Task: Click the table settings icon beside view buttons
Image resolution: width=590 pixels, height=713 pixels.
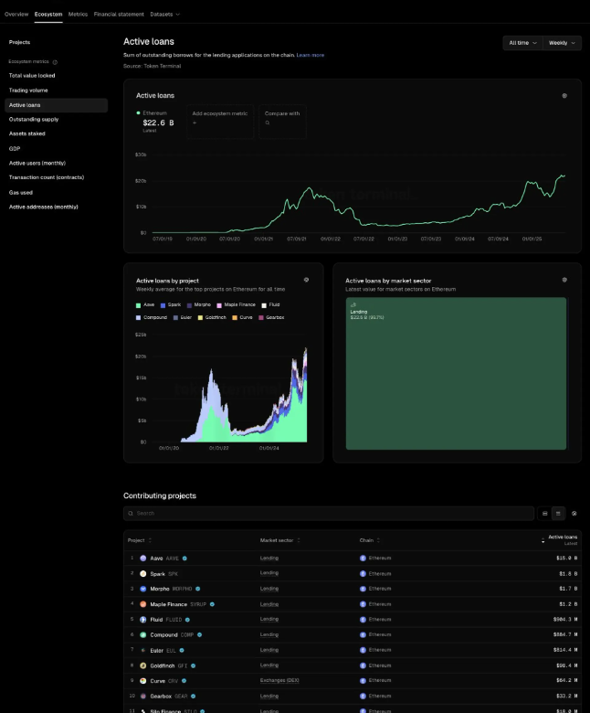Action: [574, 514]
